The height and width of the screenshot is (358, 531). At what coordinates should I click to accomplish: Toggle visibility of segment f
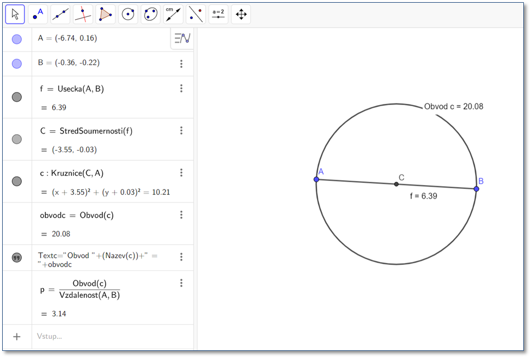17,97
